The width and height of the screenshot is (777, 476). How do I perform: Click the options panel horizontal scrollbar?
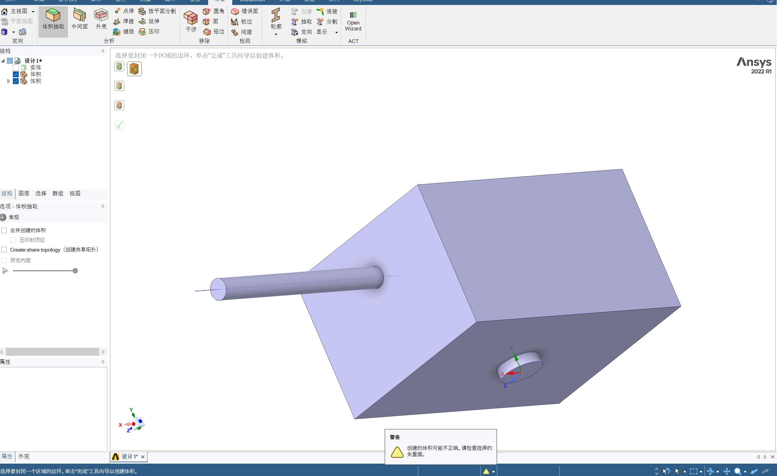(x=52, y=352)
